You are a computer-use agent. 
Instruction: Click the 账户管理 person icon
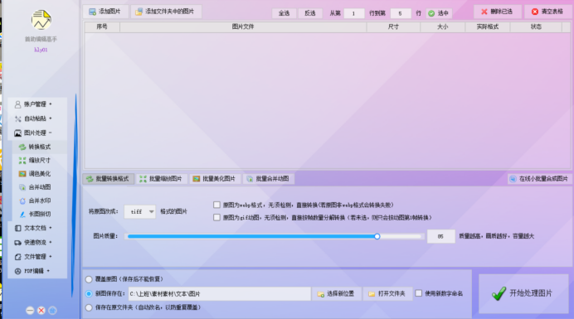tap(17, 104)
